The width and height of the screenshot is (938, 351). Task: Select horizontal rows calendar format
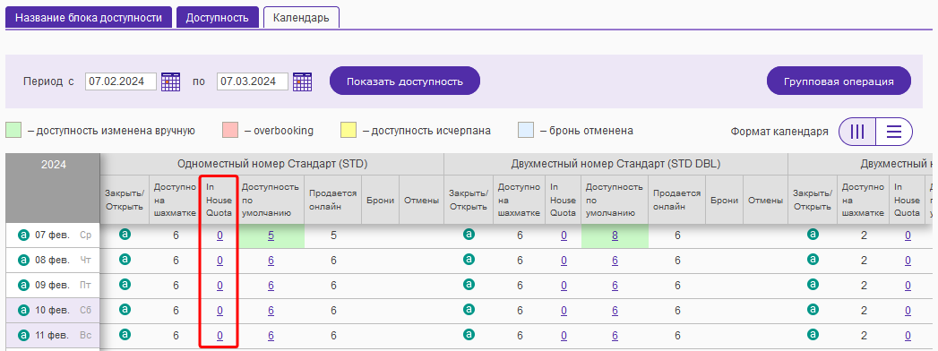[x=894, y=132]
